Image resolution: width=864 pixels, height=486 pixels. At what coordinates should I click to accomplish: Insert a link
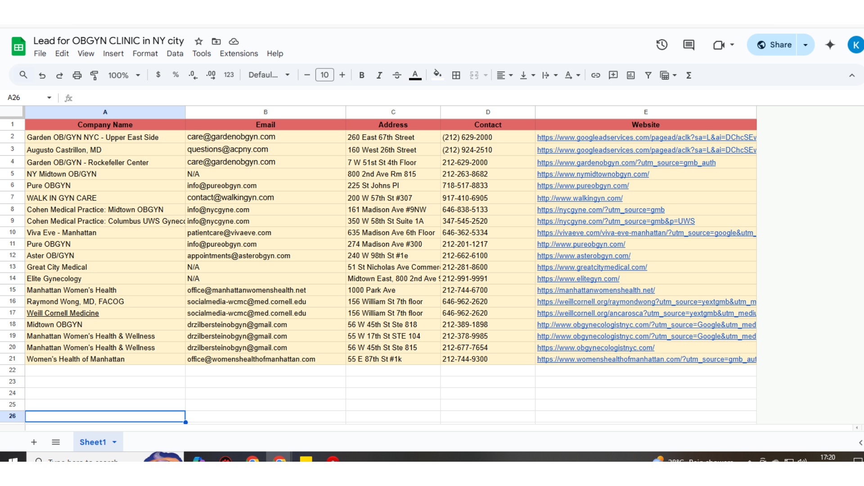595,75
